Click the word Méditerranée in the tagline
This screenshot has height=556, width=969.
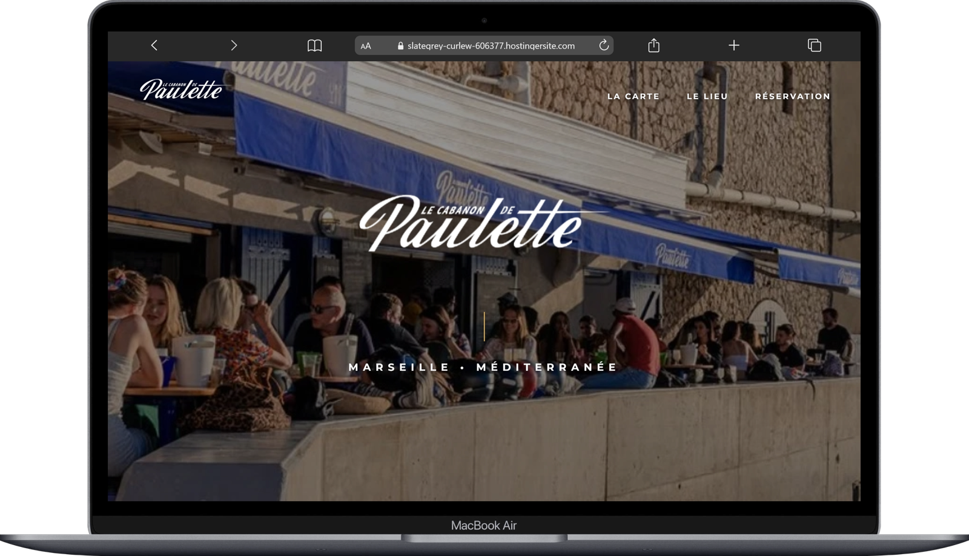tap(546, 367)
